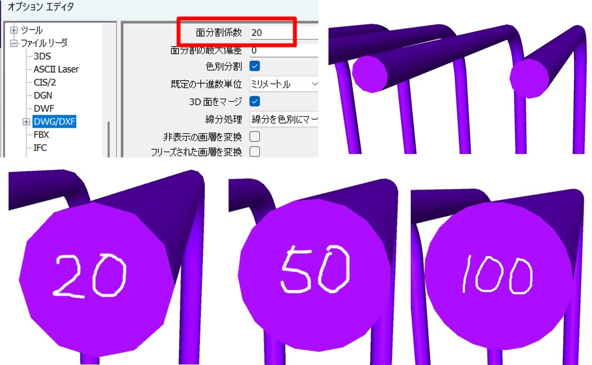Select the FBX tree item

pyautogui.click(x=41, y=135)
